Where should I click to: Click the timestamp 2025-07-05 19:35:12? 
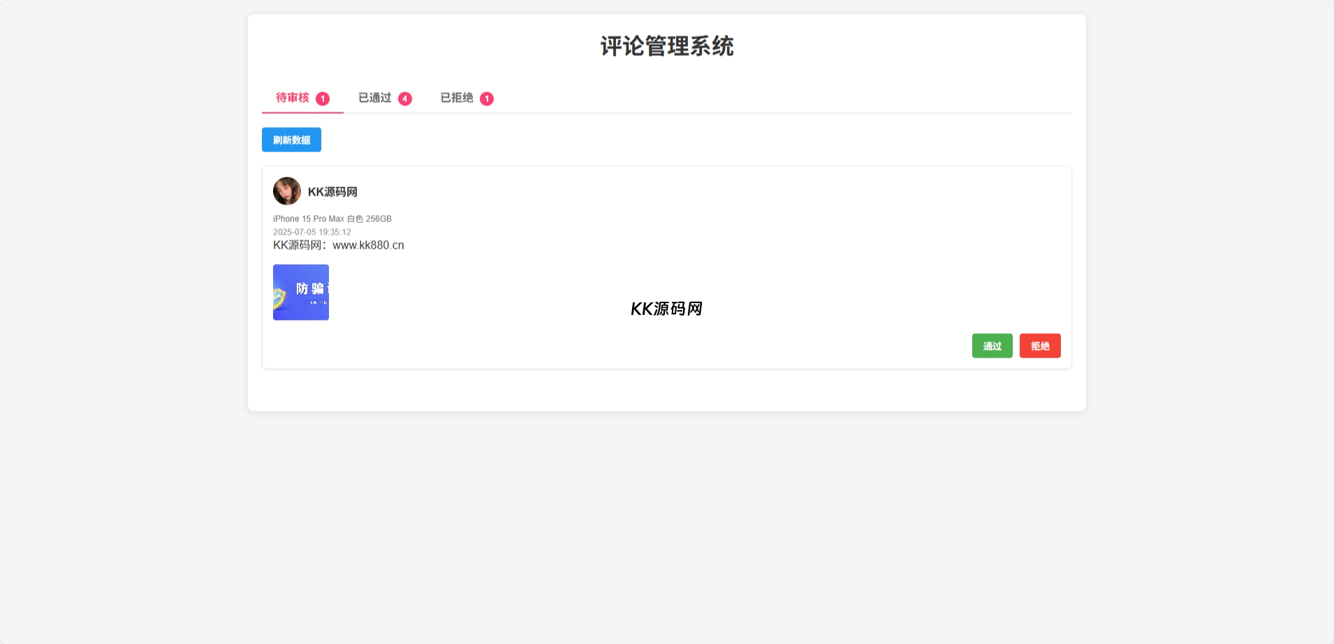pos(312,232)
